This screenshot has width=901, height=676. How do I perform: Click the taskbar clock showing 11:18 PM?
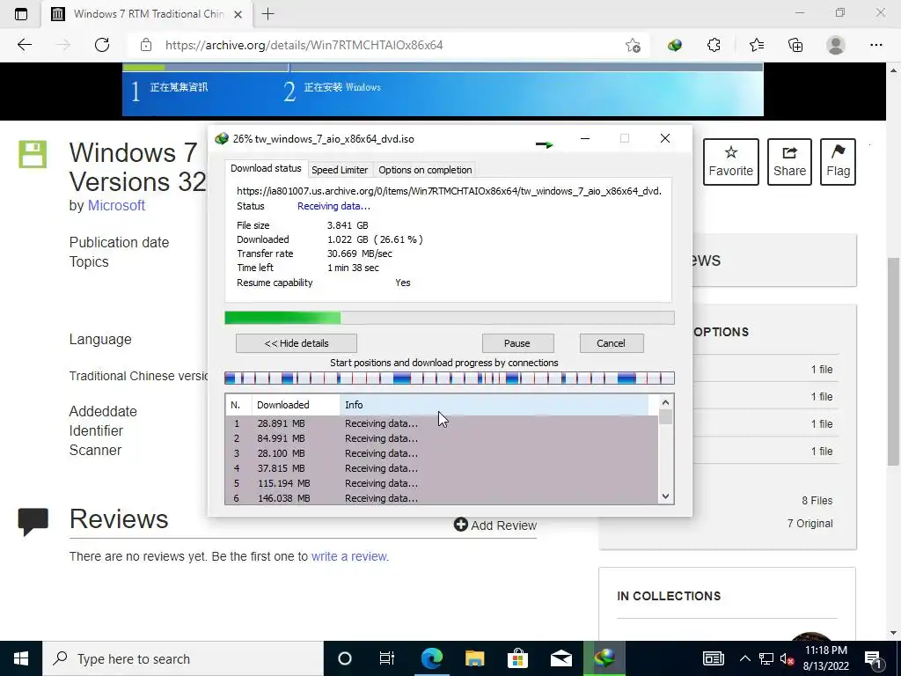click(x=825, y=658)
